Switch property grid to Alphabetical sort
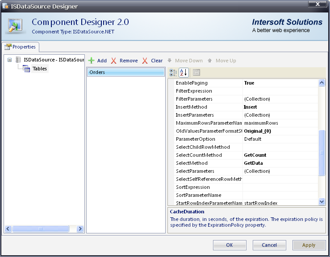Viewport: 330px width, 257px height. (184, 73)
